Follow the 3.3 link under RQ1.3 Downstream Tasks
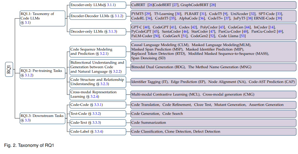The width and height of the screenshot is (298, 154). [x=27, y=120]
